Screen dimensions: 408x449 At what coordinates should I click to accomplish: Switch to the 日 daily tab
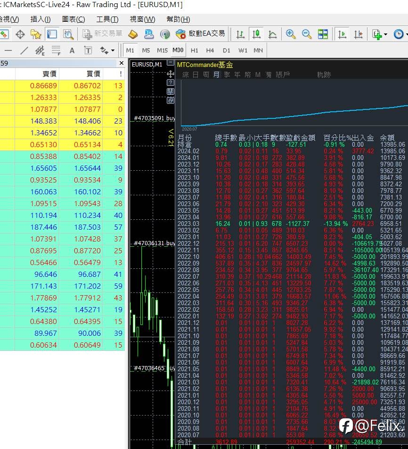(196, 75)
